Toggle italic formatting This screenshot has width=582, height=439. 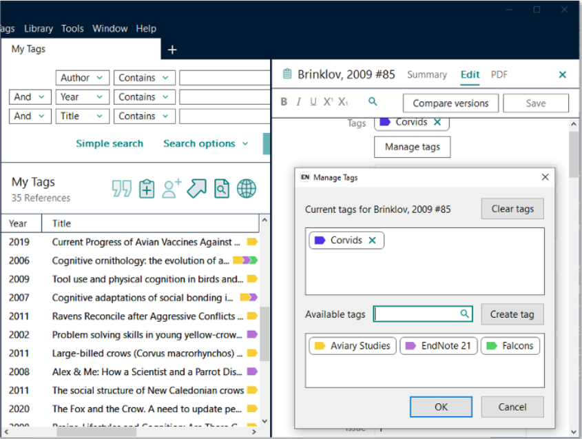click(x=298, y=101)
